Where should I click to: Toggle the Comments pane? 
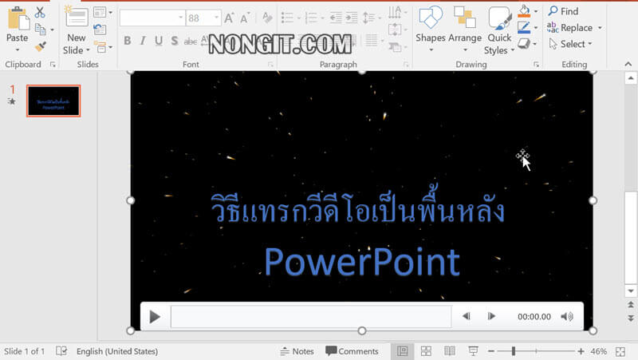(x=352, y=351)
